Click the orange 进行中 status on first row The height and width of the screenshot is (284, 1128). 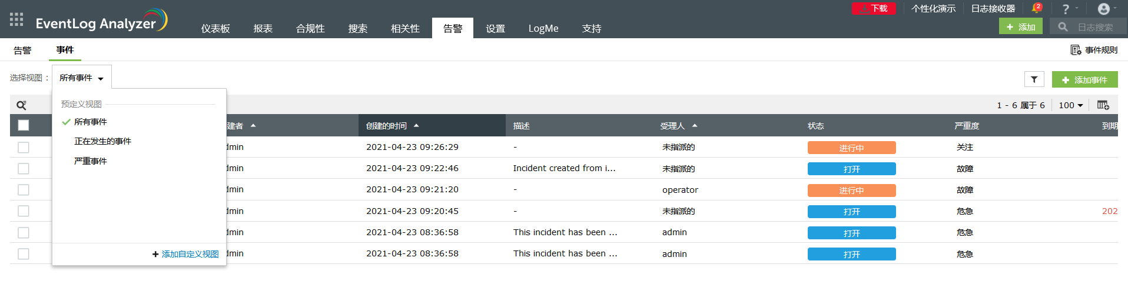click(x=851, y=148)
